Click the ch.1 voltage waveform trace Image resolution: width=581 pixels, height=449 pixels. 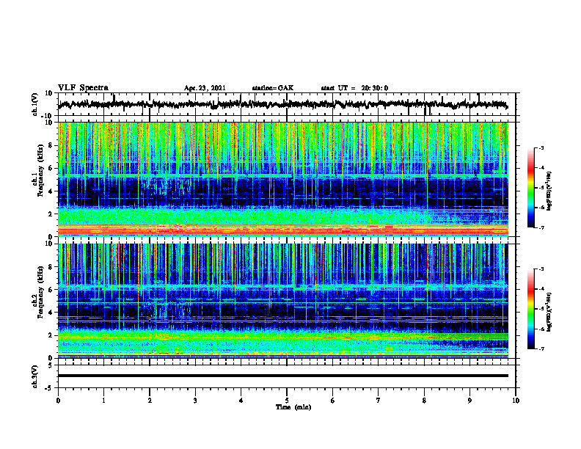282,104
